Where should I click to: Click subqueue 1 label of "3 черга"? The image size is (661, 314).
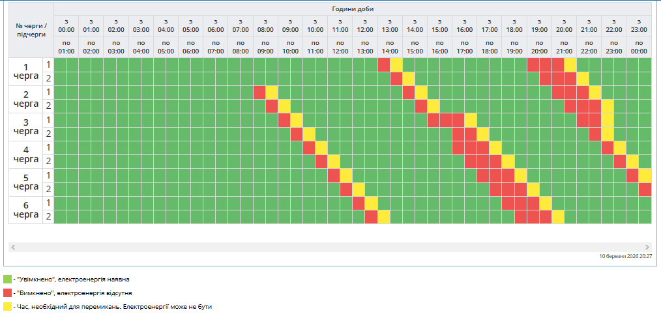[48, 120]
